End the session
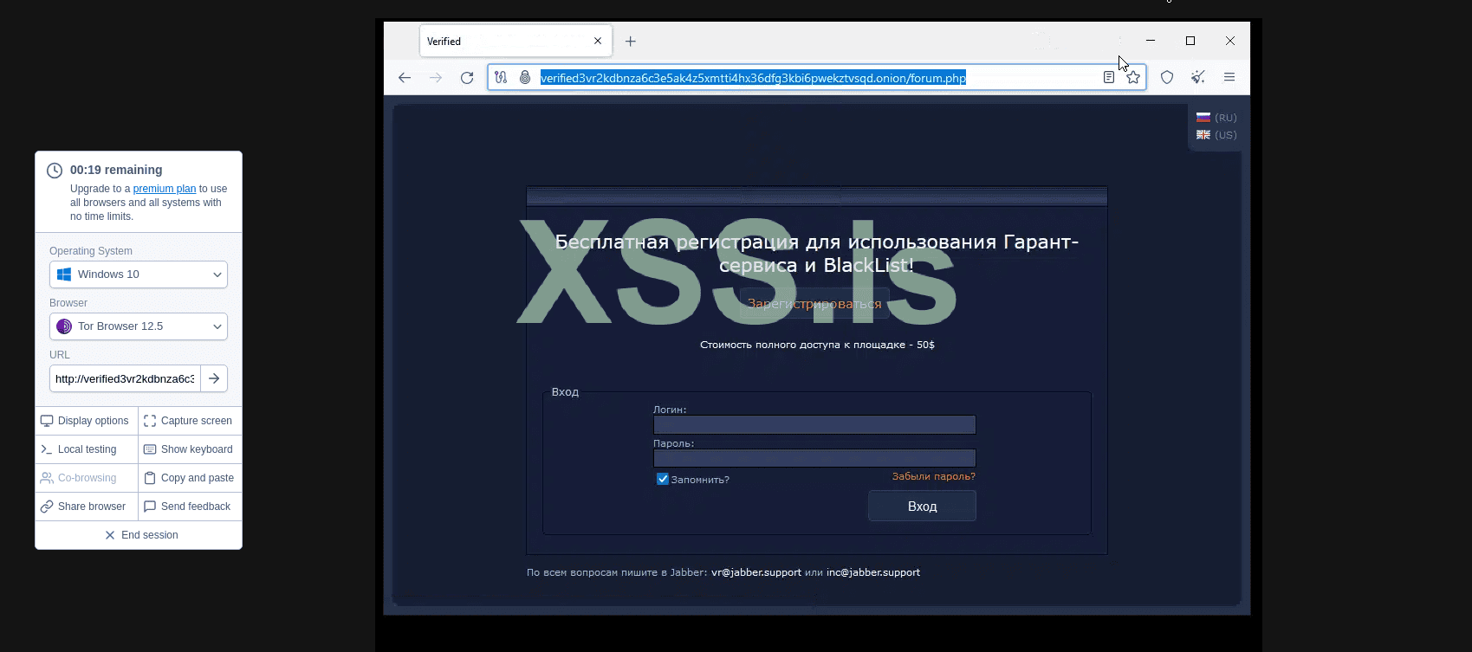The height and width of the screenshot is (652, 1472). [139, 535]
